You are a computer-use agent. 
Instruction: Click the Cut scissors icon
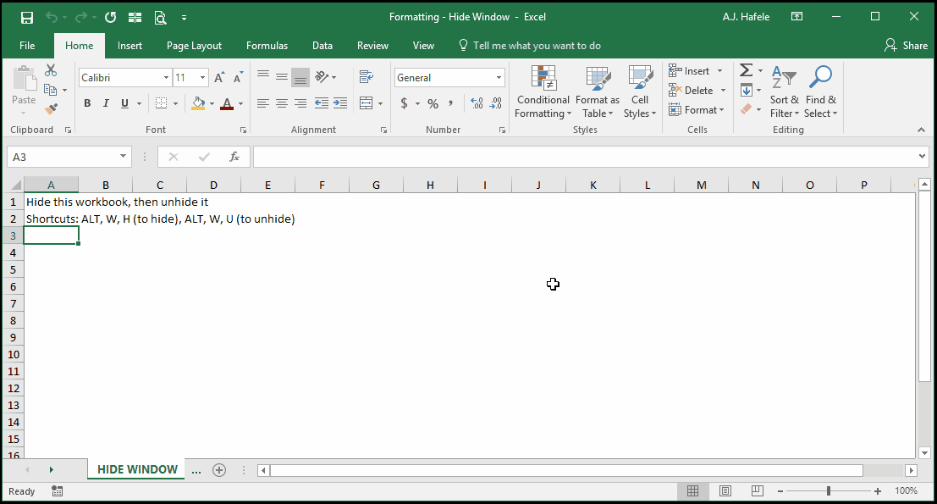51,71
